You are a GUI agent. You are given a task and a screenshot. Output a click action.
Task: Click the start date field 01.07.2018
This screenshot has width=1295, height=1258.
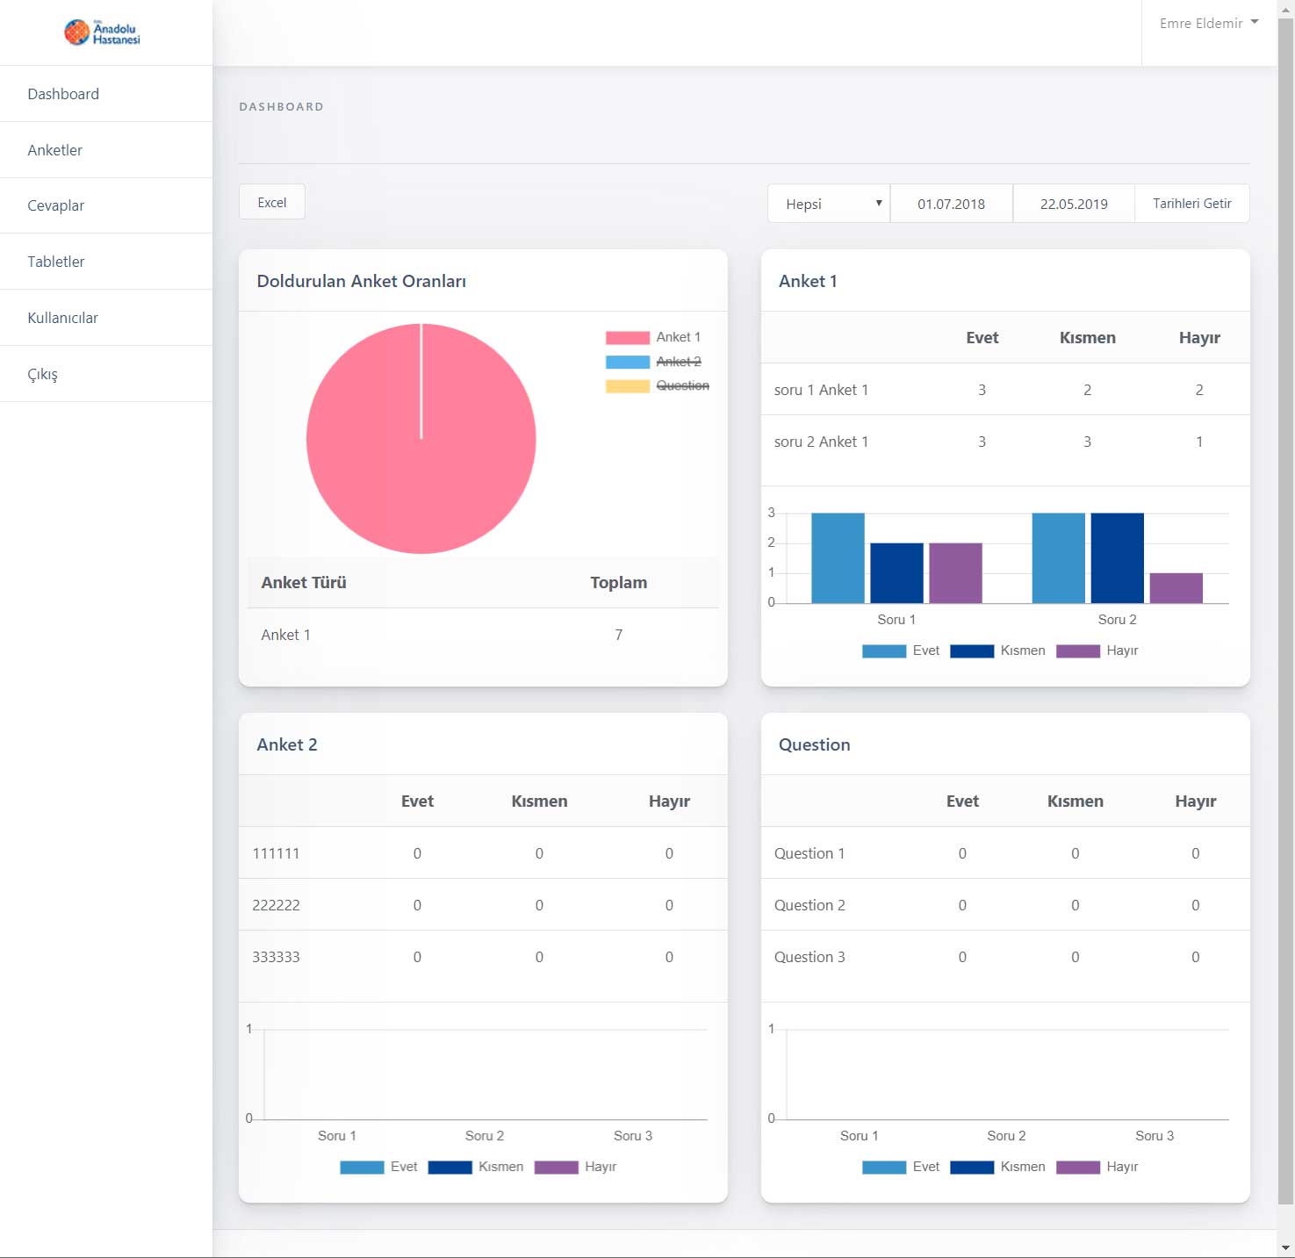951,204
